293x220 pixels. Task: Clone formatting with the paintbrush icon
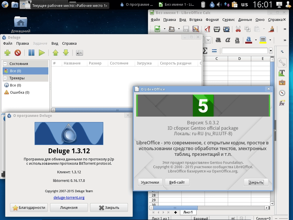(x=271, y=29)
